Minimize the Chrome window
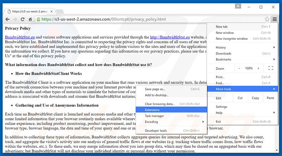This screenshot has width=282, height=156. click(249, 7)
